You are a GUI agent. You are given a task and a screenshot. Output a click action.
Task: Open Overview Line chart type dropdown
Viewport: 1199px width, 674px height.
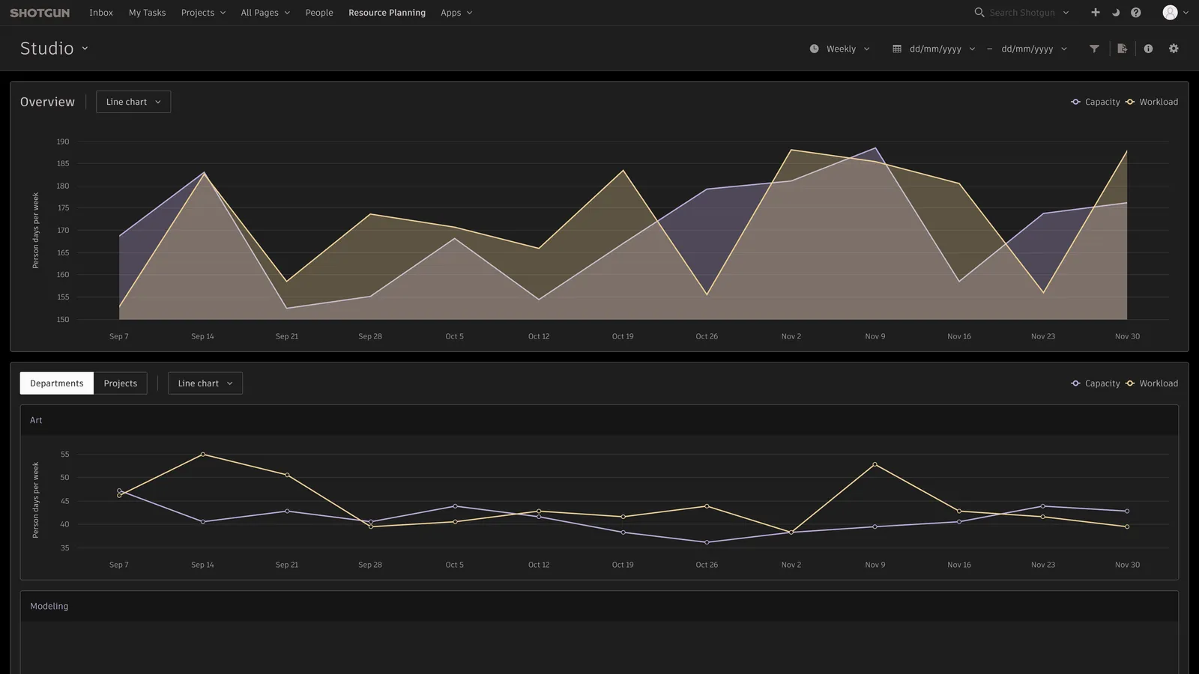tap(133, 102)
